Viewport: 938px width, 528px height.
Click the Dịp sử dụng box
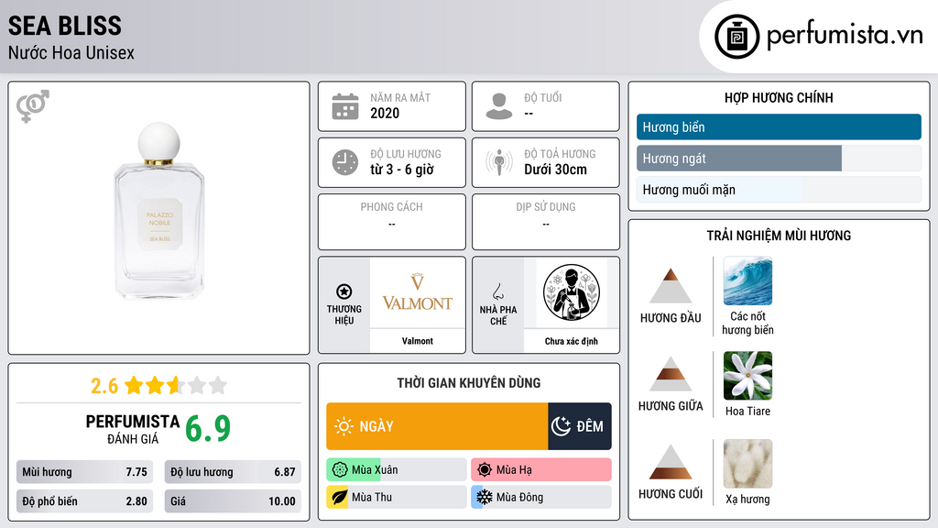[546, 222]
